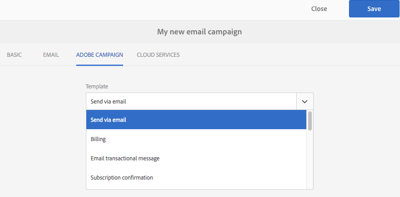Click the Close button
The height and width of the screenshot is (197, 400).
pos(319,9)
